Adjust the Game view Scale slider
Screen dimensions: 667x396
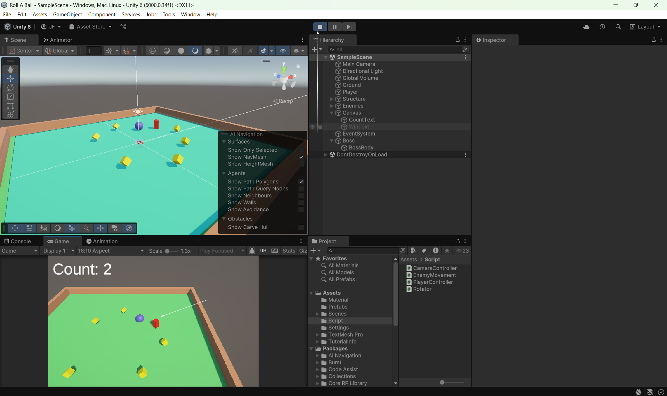click(168, 251)
